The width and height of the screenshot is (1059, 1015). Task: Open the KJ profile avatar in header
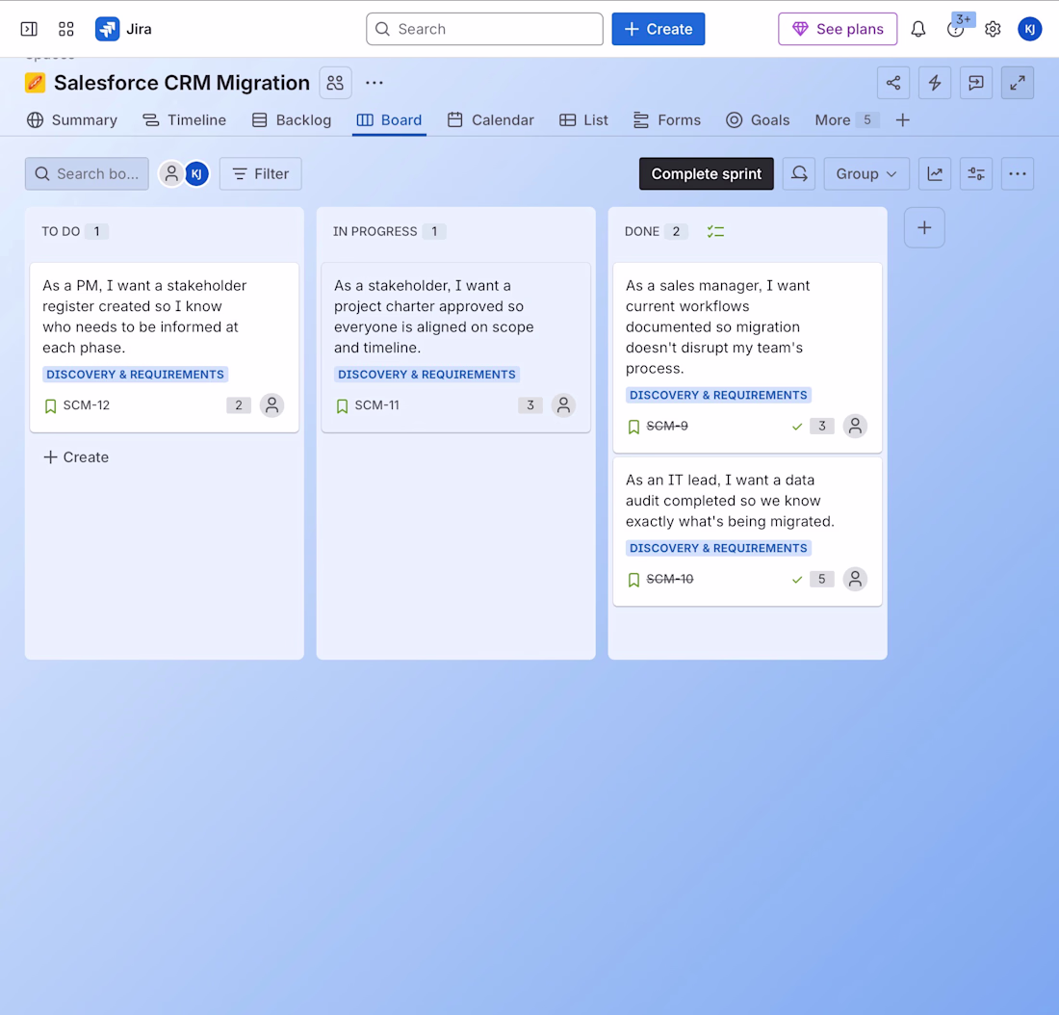click(x=1029, y=29)
